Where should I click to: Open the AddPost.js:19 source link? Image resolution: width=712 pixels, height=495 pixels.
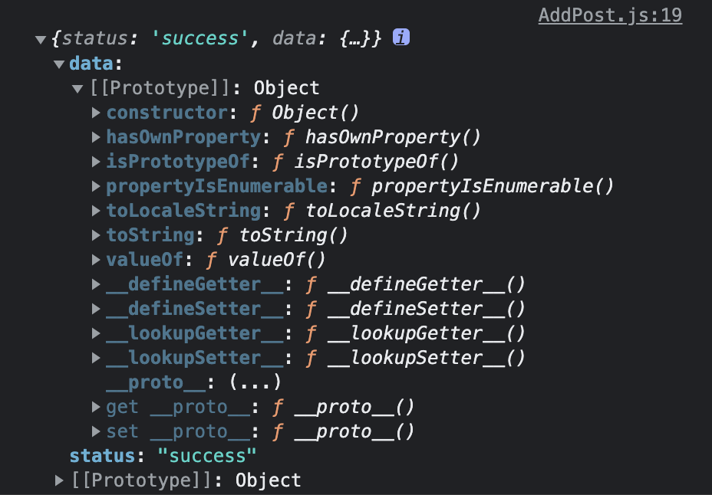(610, 15)
